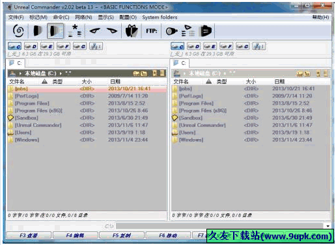This screenshot has height=245, width=336.
Task: Select [Sandbox] folder in left panel
Action: [x=87, y=118]
